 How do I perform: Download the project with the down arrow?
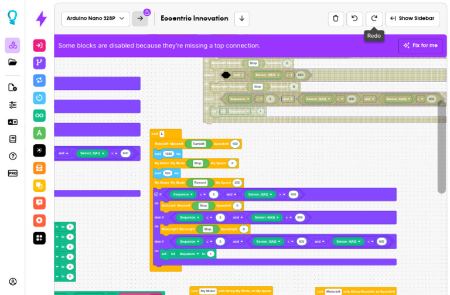[x=241, y=19]
